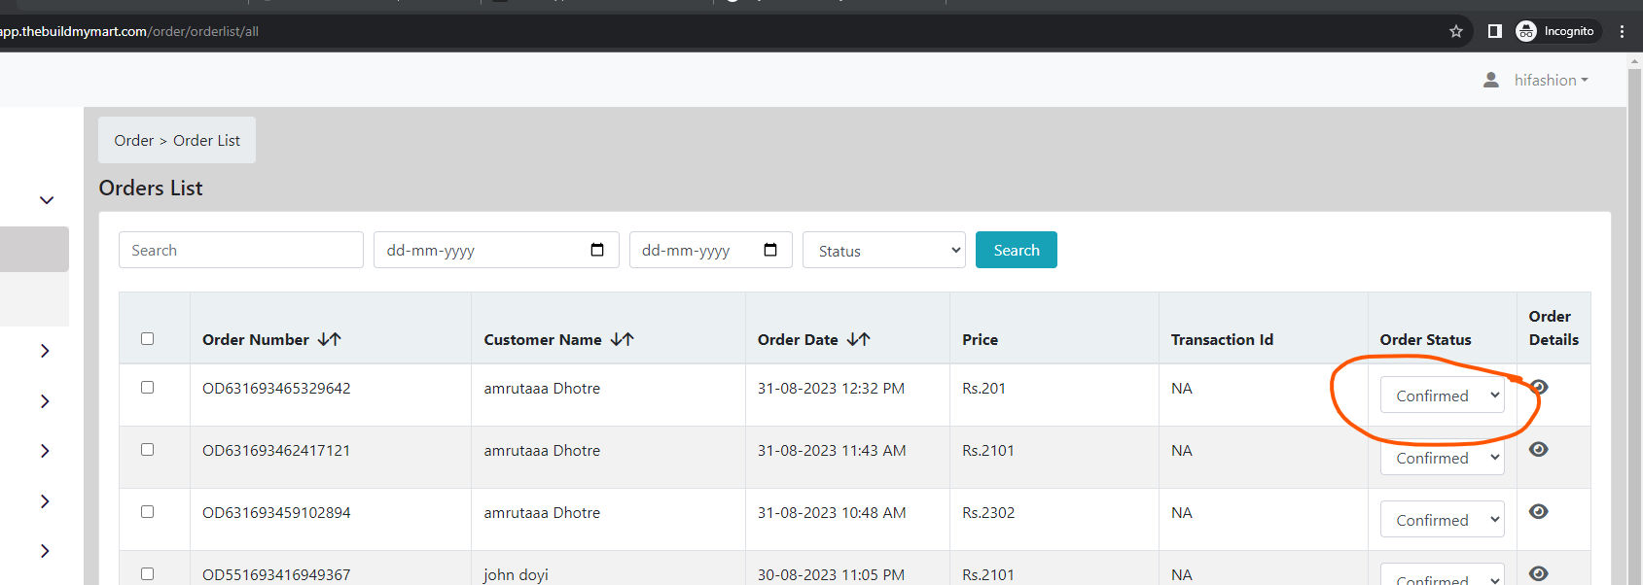Viewport: 1643px width, 585px height.
Task: Click the browser address bar URL
Action: [129, 31]
